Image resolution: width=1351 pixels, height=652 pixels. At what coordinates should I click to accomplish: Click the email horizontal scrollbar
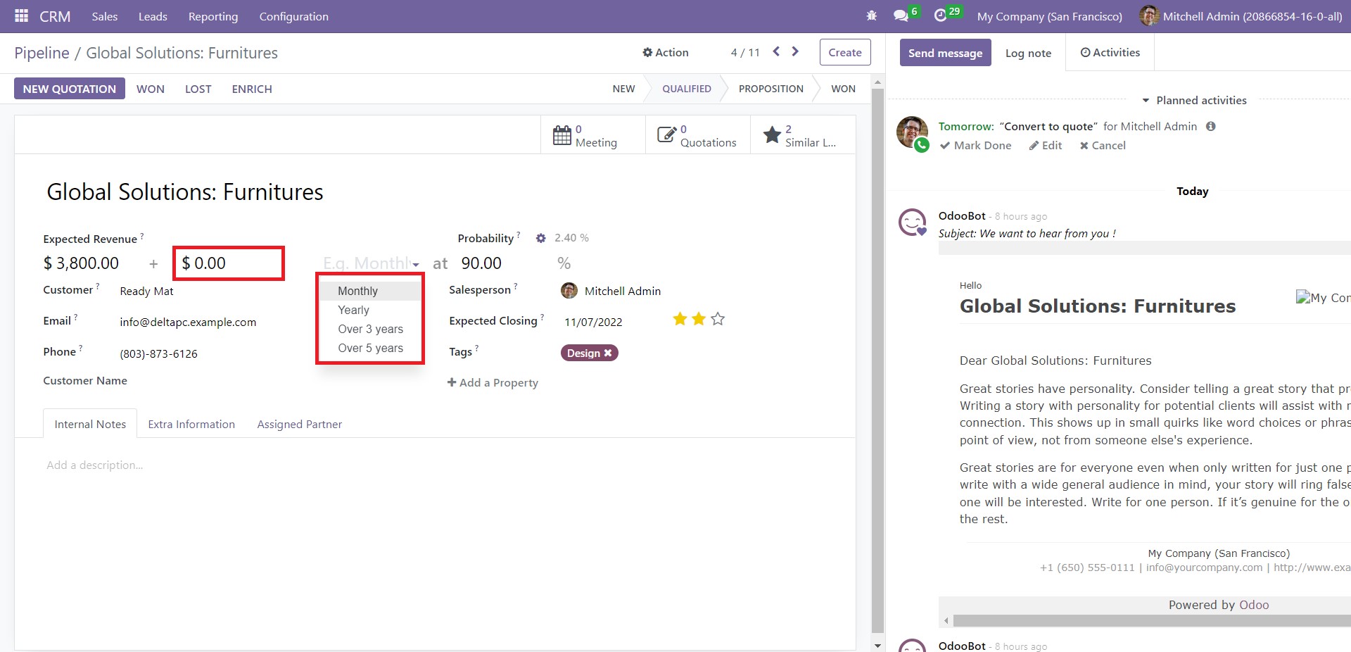click(1151, 620)
